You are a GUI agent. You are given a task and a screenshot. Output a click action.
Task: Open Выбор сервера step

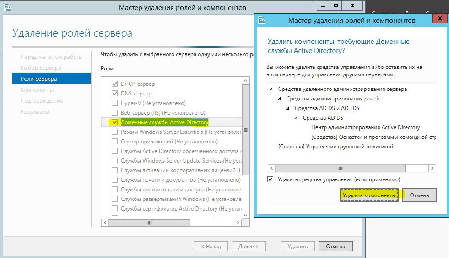(41, 68)
